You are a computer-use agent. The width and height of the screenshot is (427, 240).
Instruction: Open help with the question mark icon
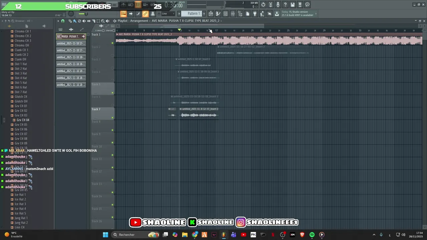(285, 4)
